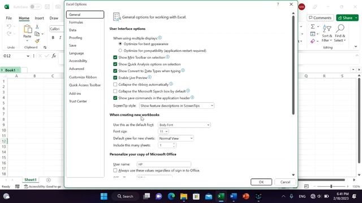Click the Redo arrow icon
The image size is (362, 203).
(x=9, y=34)
